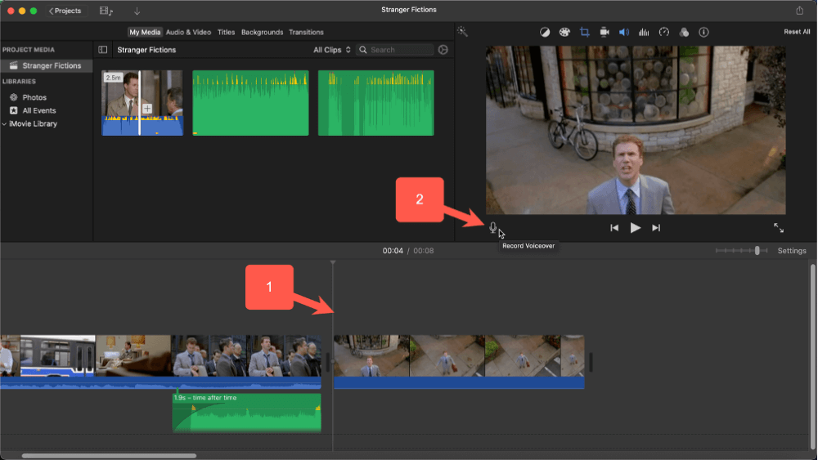
Task: Open the Backgrounds tab
Action: (x=262, y=33)
